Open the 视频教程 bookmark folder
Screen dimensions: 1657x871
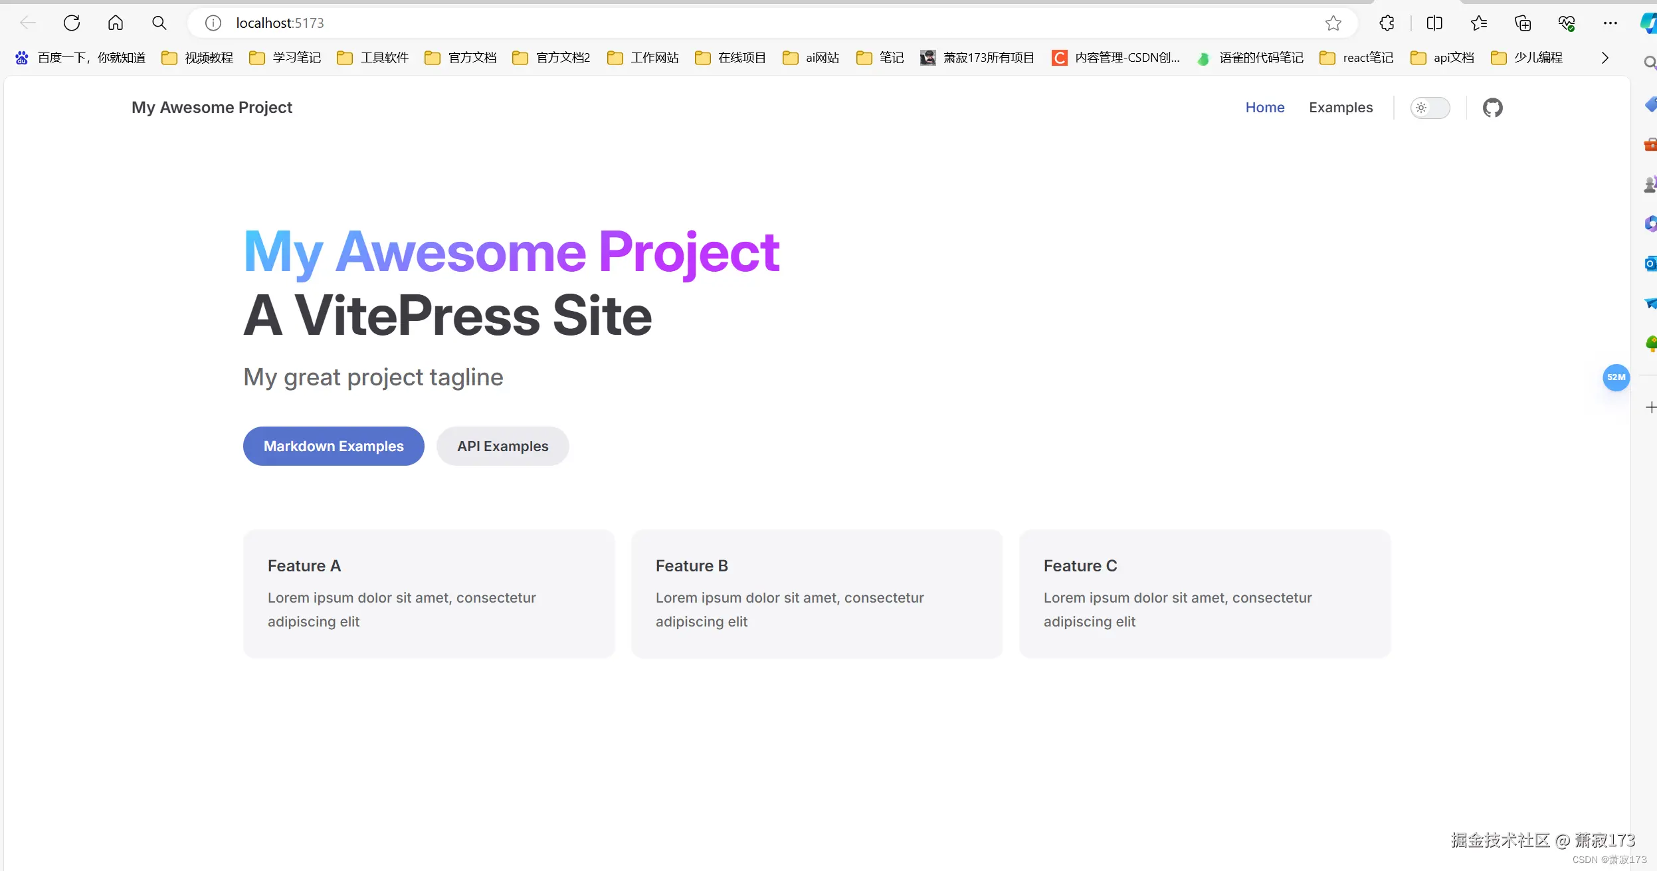(x=198, y=58)
